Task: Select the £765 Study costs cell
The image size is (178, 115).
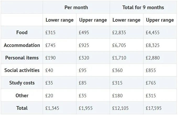Action: pos(151,83)
